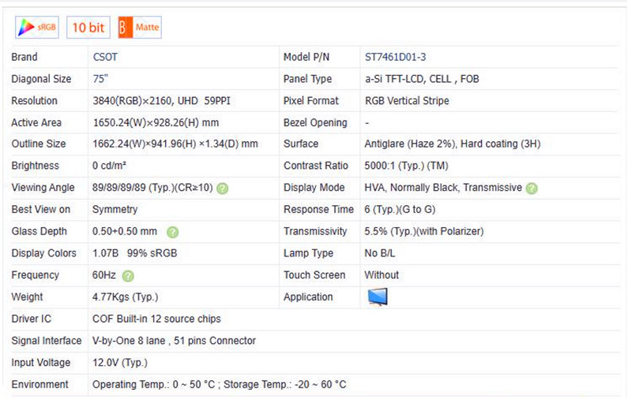Click help icon beside Display Mode value
This screenshot has width=632, height=404.
532,188
